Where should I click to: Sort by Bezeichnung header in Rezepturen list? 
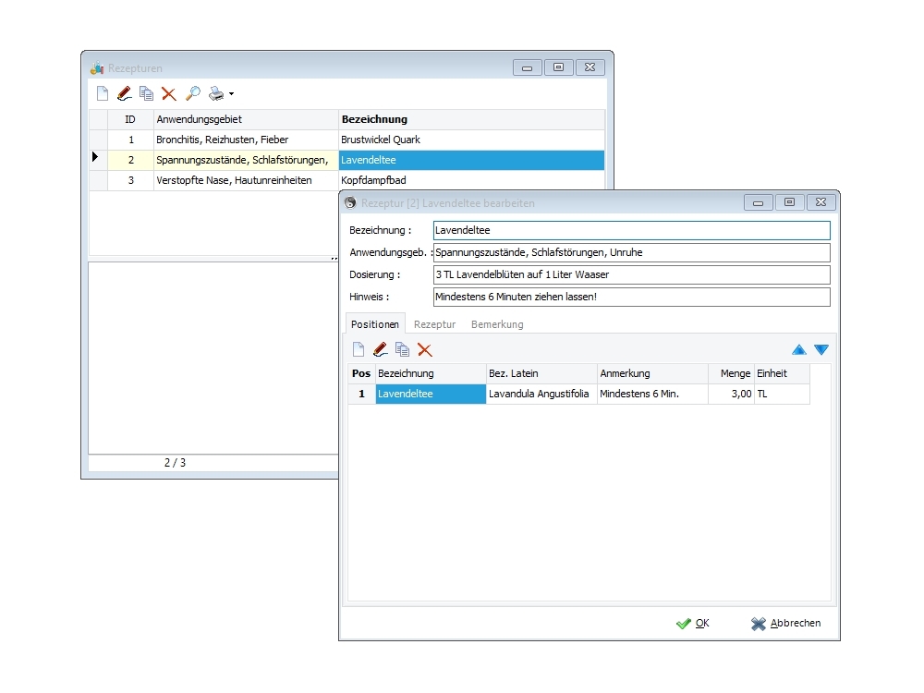pyautogui.click(x=471, y=119)
